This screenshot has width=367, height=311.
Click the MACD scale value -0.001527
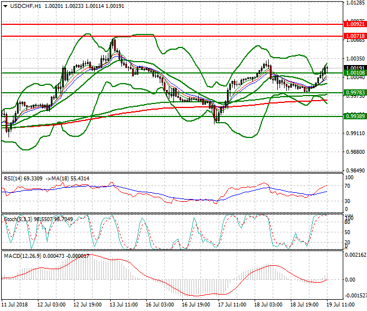point(356,296)
